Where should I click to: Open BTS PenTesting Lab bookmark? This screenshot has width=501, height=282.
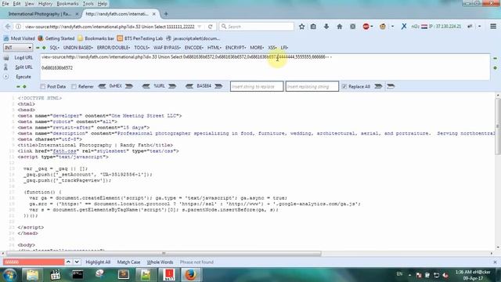click(x=140, y=38)
